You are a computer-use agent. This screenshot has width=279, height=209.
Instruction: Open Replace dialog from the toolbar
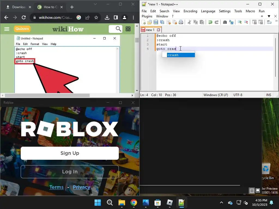tap(231, 22)
